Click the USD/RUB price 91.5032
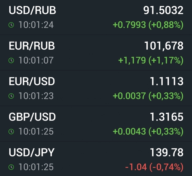The image size is (192, 176). pyautogui.click(x=163, y=11)
